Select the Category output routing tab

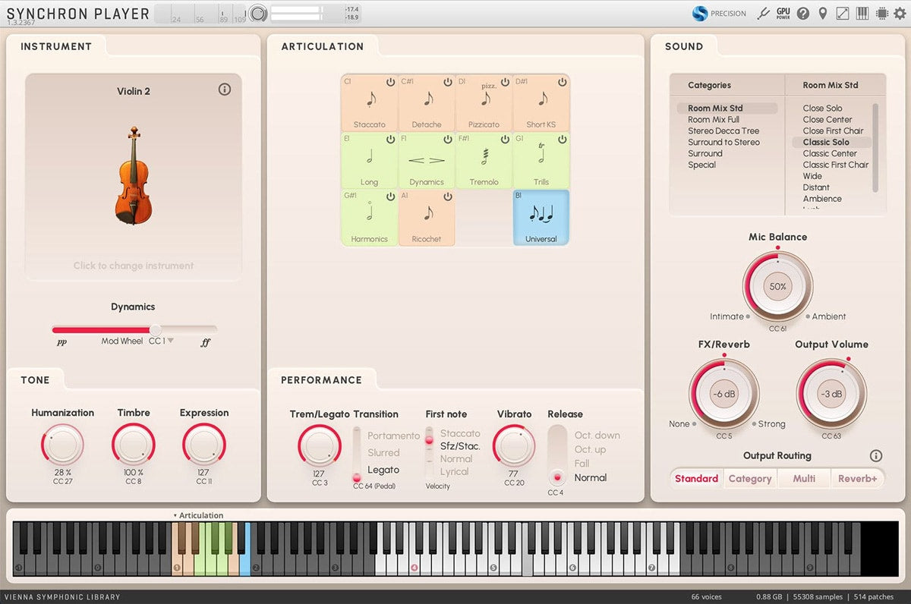click(750, 479)
